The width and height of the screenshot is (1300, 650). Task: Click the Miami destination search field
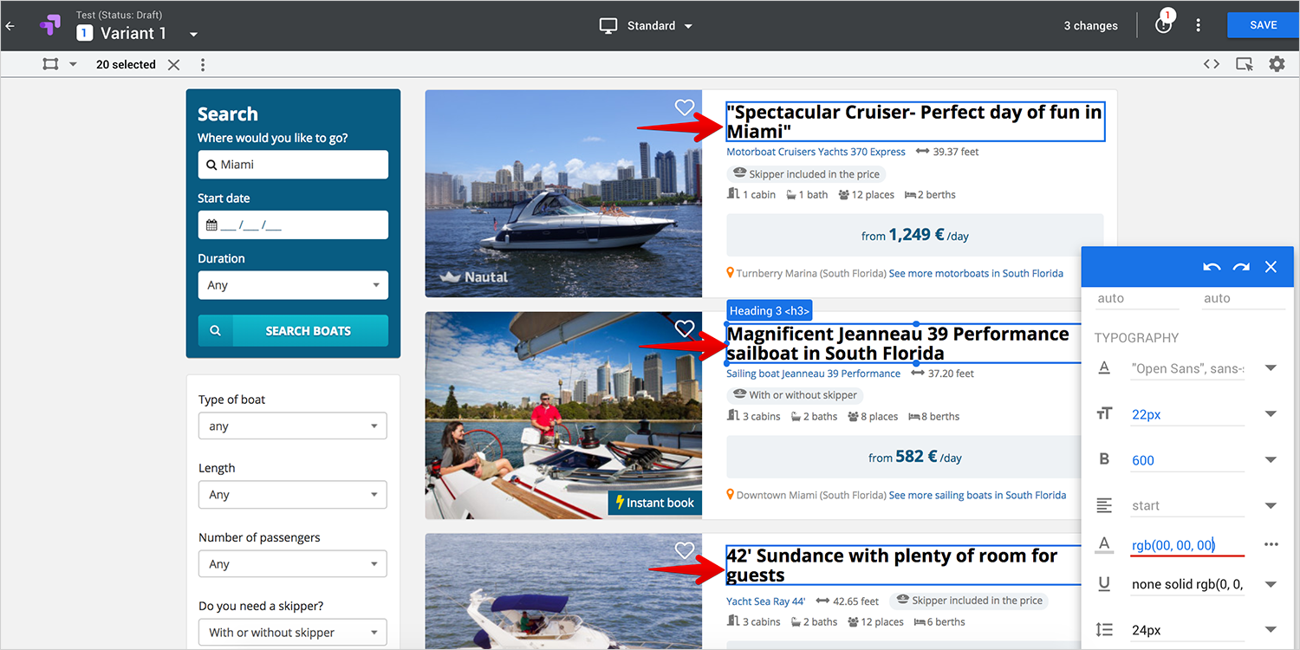pos(293,165)
